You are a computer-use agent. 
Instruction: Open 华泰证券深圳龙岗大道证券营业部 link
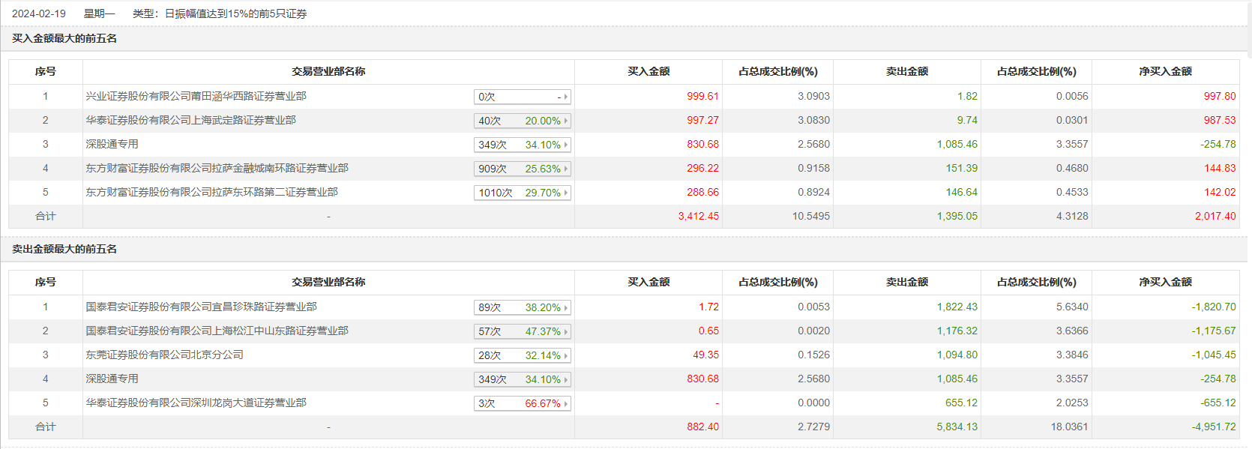(x=196, y=403)
